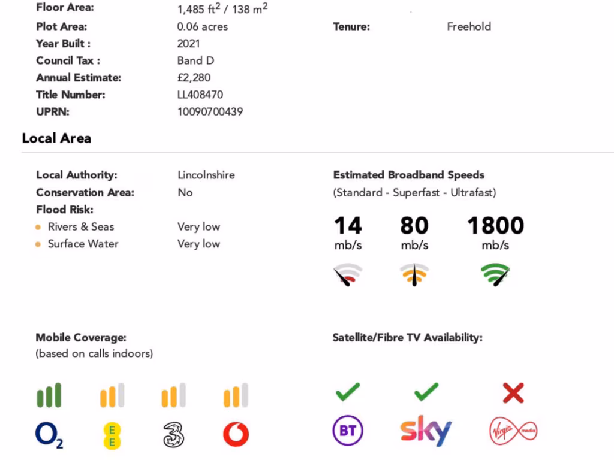Click the red standard speed gauge icon
This screenshot has width=614, height=460.
tap(348, 274)
